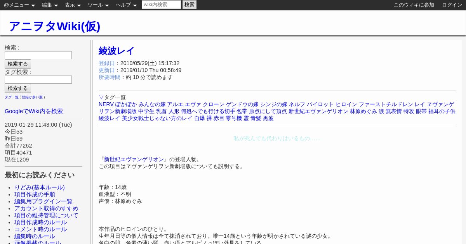Open the クローン tag
This screenshot has width=466, height=244.
[214, 104]
